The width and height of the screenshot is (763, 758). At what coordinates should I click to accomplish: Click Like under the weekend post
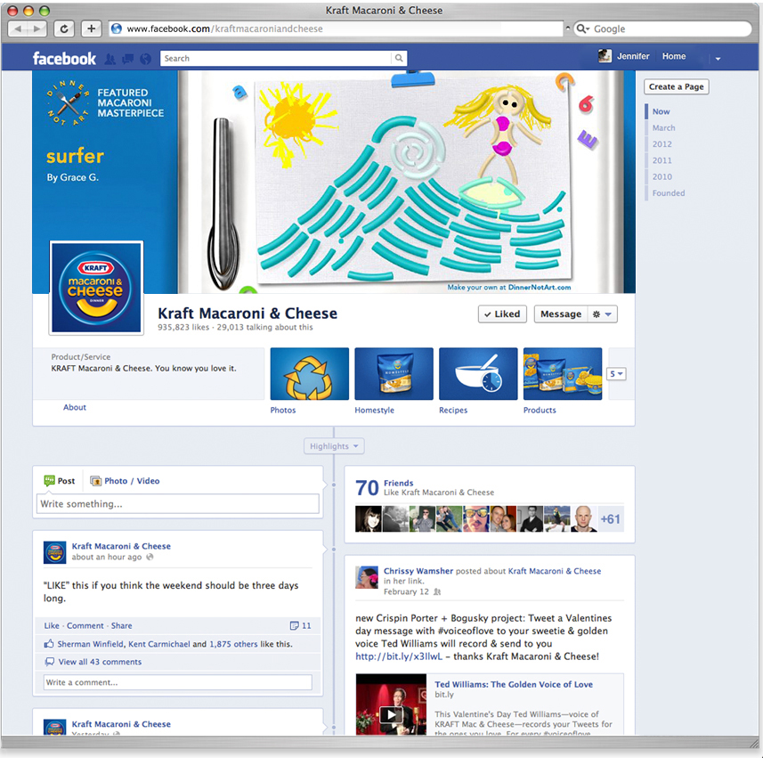[x=52, y=625]
